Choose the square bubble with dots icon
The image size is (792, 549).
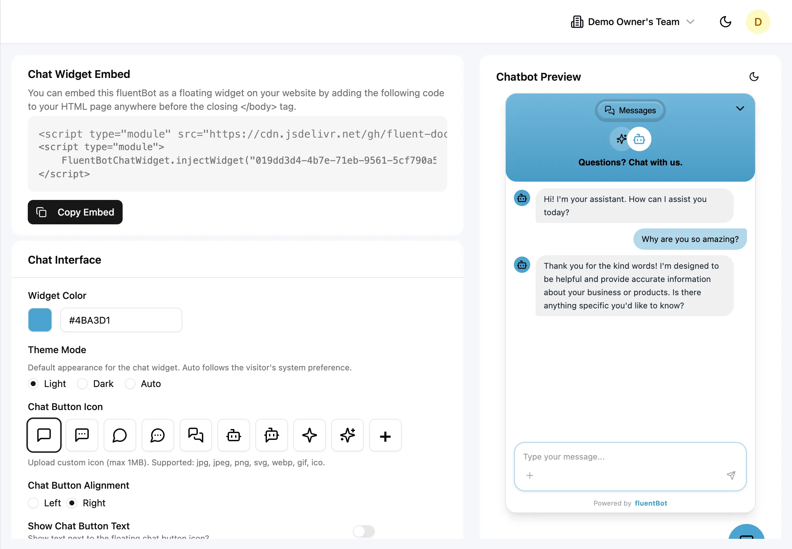[x=82, y=435]
